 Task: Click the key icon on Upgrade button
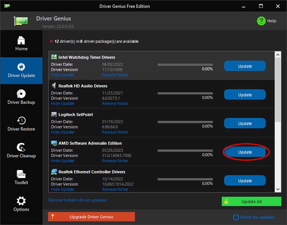tap(52, 216)
